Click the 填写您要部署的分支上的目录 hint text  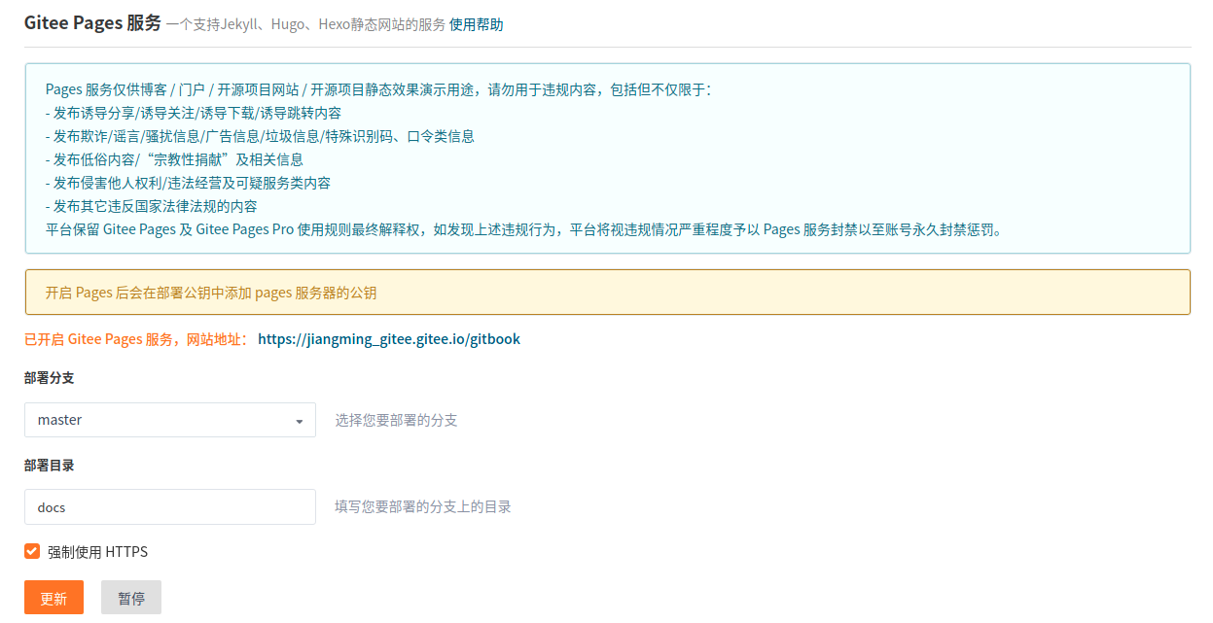423,506
